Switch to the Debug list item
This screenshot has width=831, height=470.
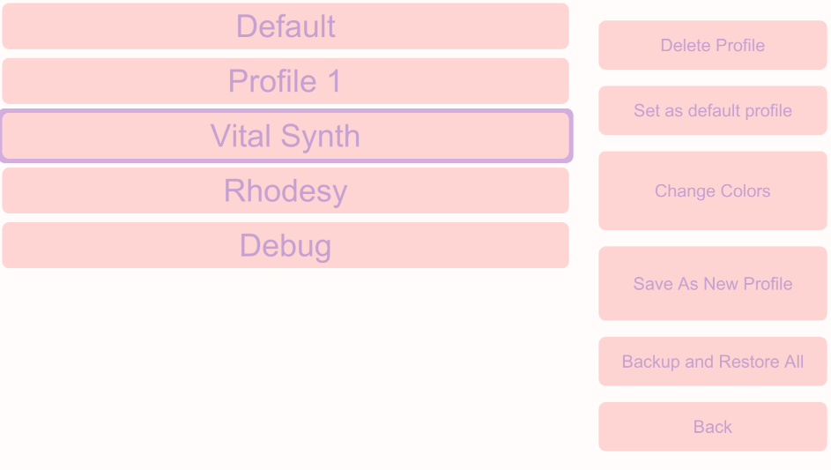[286, 245]
